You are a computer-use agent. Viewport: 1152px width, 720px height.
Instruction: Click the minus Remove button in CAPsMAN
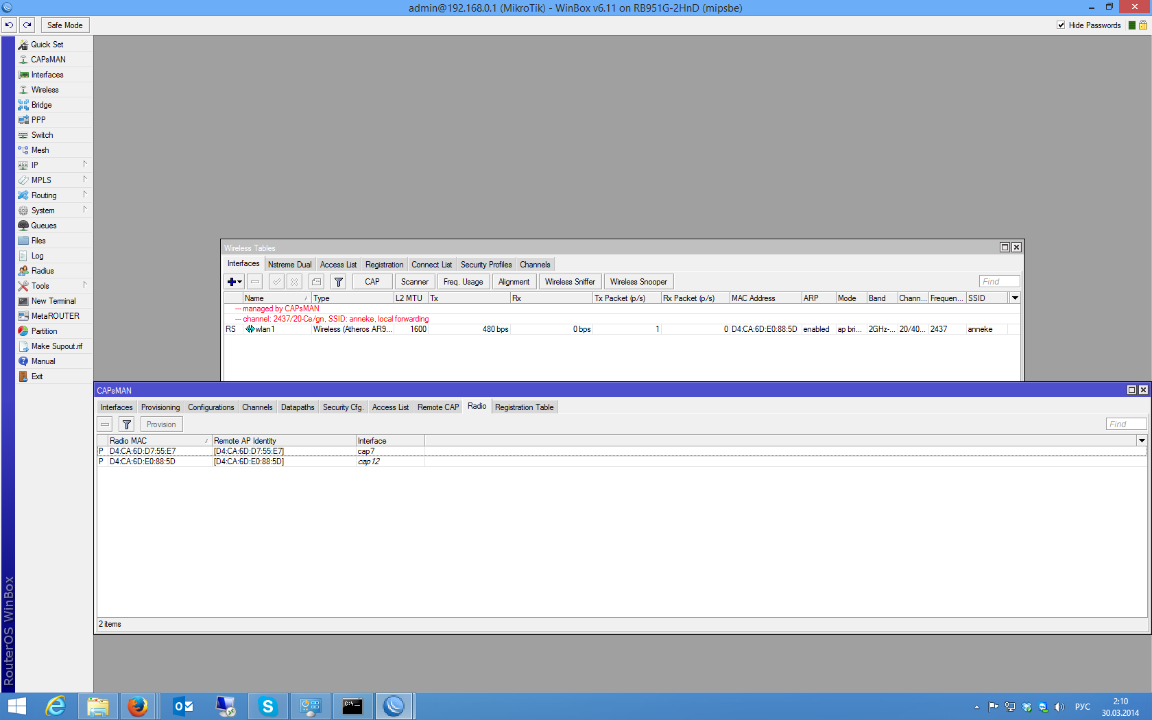pyautogui.click(x=105, y=424)
